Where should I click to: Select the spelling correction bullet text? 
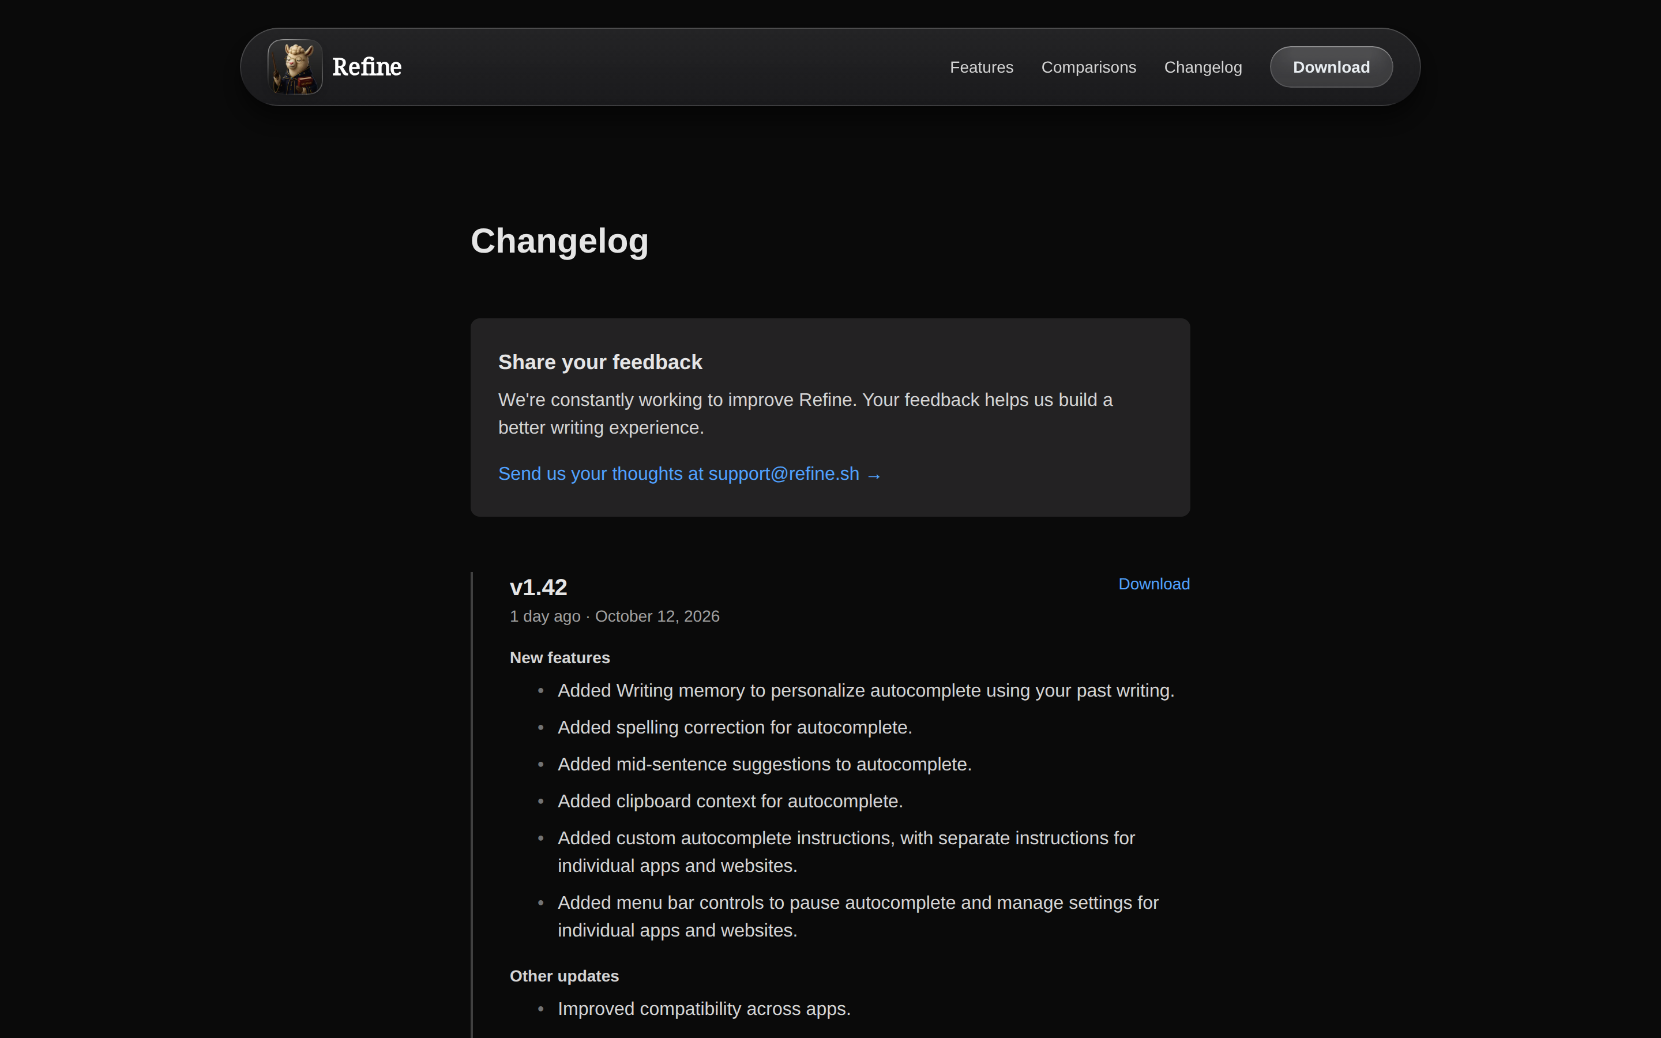point(734,728)
